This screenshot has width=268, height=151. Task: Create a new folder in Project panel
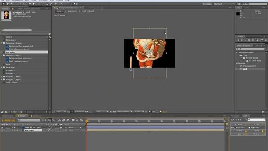[x=6, y=112]
